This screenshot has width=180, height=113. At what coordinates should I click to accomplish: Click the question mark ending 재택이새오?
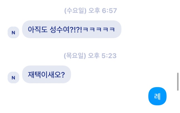click(63, 75)
